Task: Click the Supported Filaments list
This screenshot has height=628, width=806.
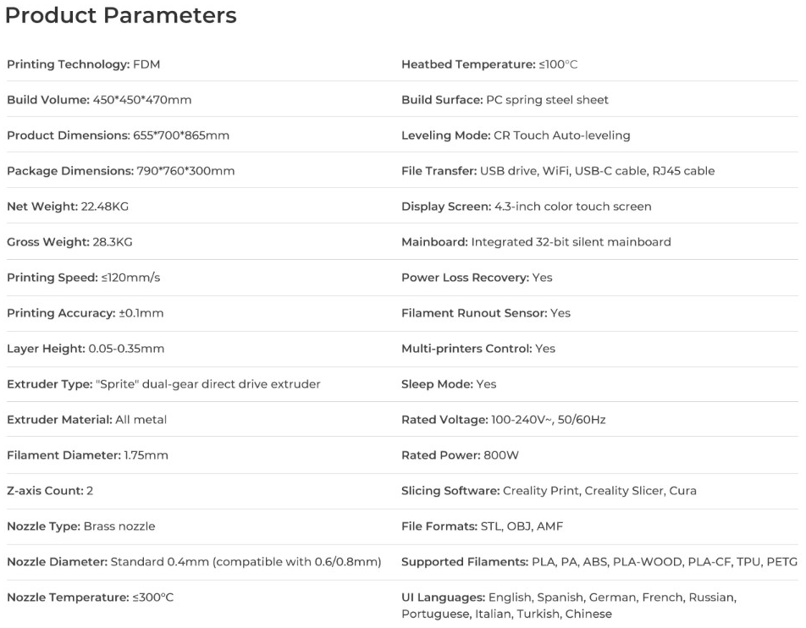Action: point(599,562)
